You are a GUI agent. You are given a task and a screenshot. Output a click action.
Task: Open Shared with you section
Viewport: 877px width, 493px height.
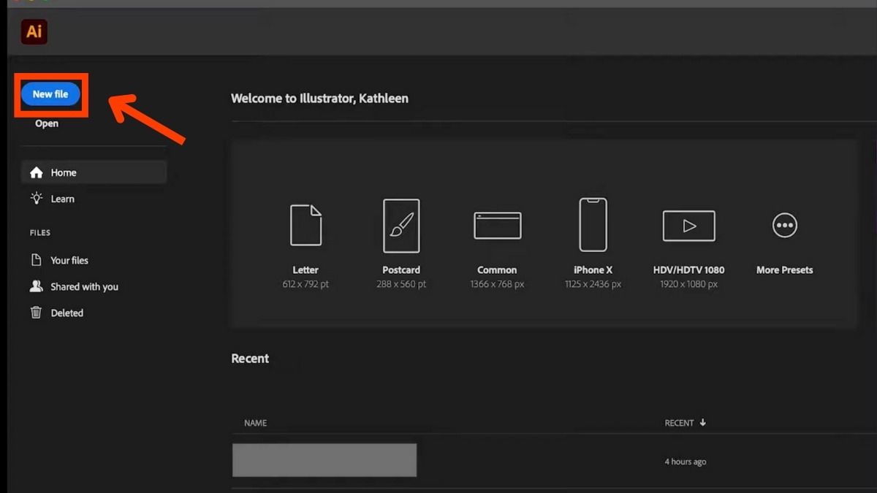(x=84, y=286)
